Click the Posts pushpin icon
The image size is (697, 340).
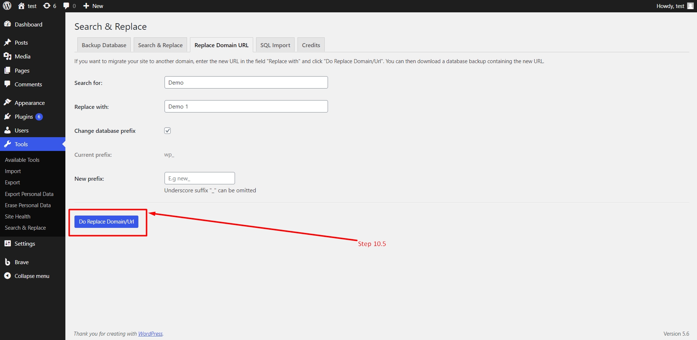[x=7, y=42]
